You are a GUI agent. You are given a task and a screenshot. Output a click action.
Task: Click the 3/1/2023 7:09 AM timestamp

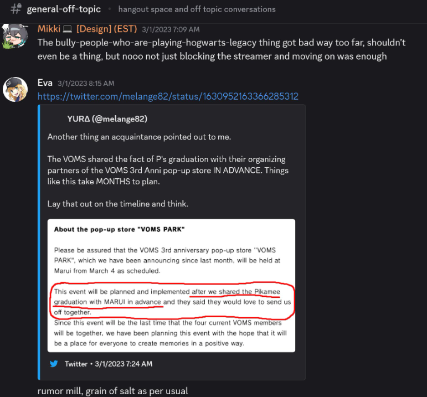pyautogui.click(x=171, y=29)
